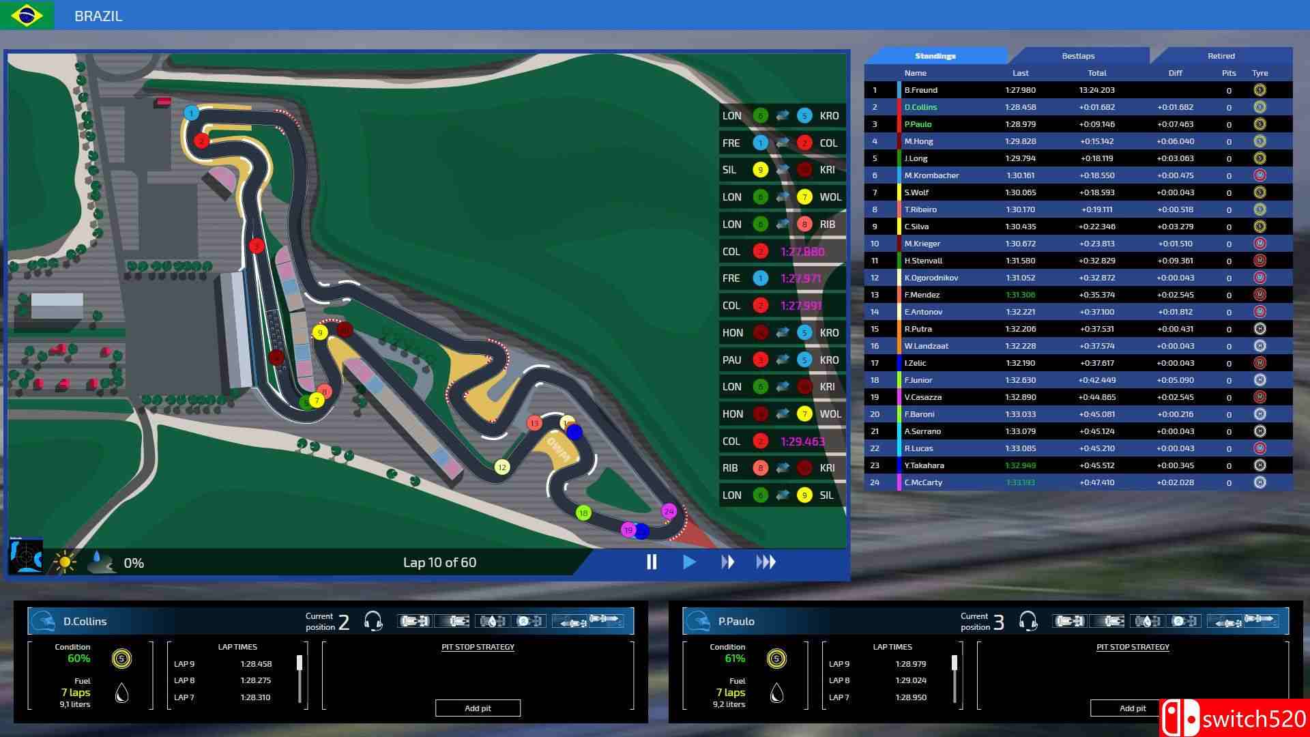Switch to the Bestlaps tab
The width and height of the screenshot is (1310, 737).
tap(1078, 56)
